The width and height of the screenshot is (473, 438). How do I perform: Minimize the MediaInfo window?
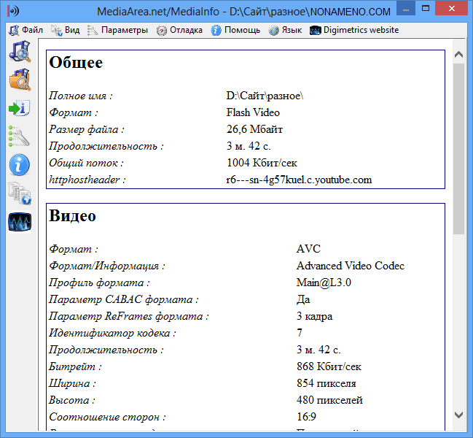[402, 10]
